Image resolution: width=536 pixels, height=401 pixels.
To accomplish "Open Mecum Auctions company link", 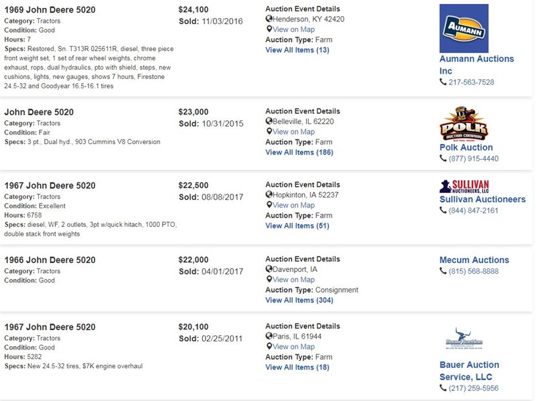I will click(474, 260).
